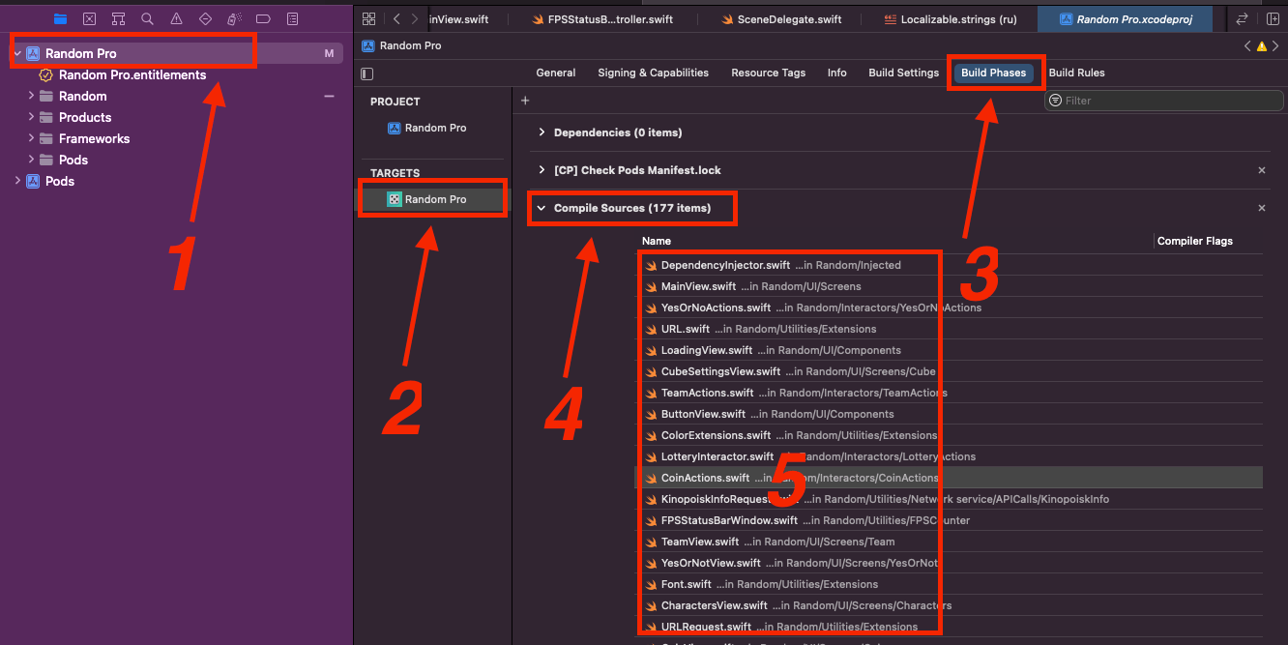Viewport: 1288px width, 645px height.
Task: Open the Debug navigator spray icon
Action: tap(234, 18)
